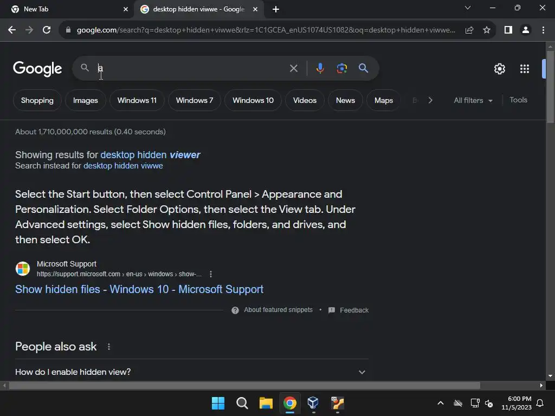Filter results by News
555x416 pixels.
coord(345,100)
